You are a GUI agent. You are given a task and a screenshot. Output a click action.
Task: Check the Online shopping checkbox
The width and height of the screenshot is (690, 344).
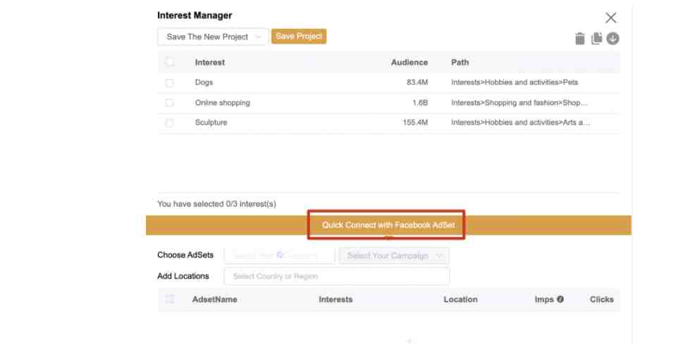(x=169, y=103)
